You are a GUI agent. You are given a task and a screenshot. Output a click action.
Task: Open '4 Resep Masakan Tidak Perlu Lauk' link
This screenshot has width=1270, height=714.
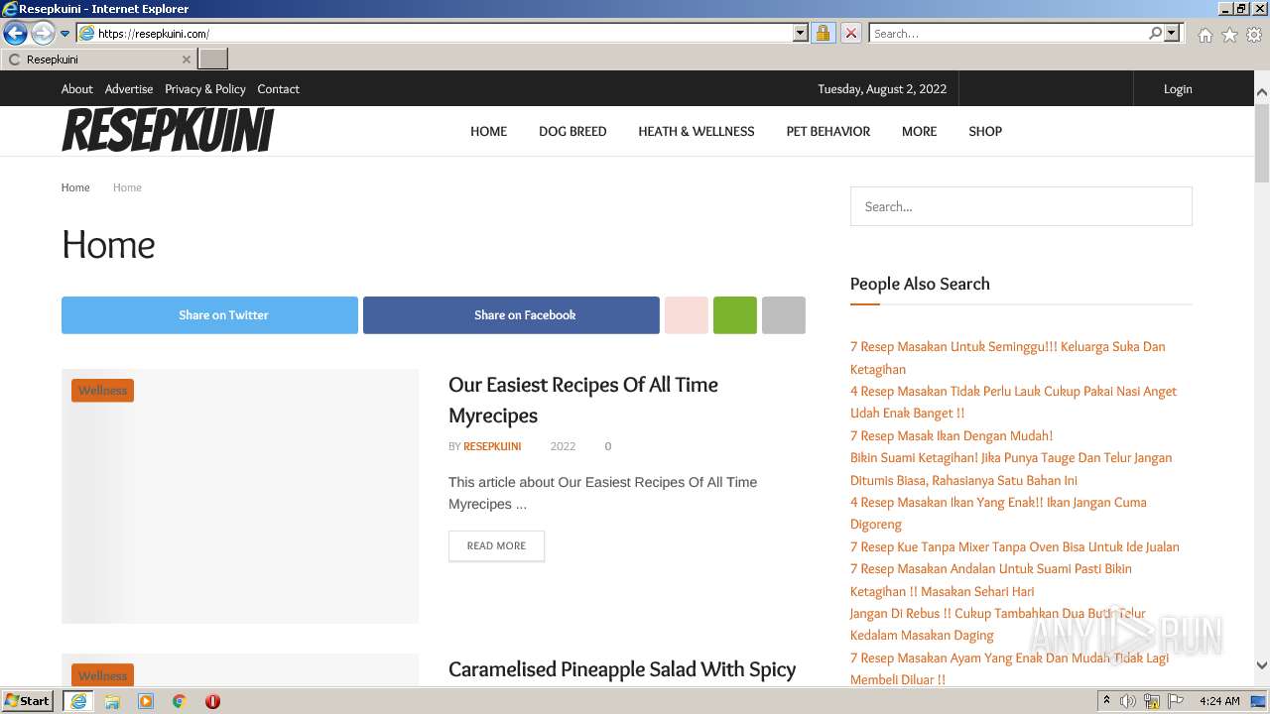click(x=1013, y=402)
